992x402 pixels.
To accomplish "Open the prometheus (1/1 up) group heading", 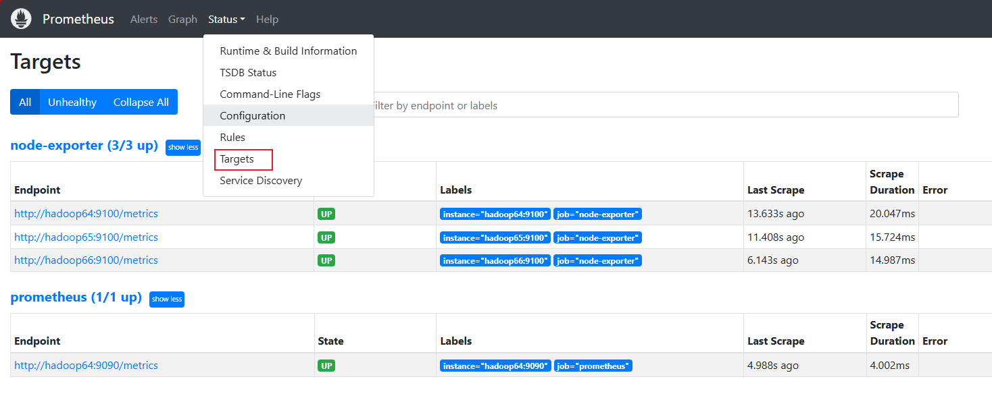I will pyautogui.click(x=76, y=297).
